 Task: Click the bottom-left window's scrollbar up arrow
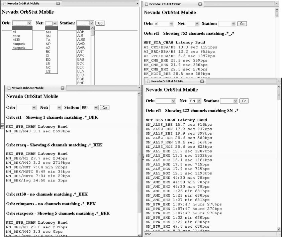139,94
